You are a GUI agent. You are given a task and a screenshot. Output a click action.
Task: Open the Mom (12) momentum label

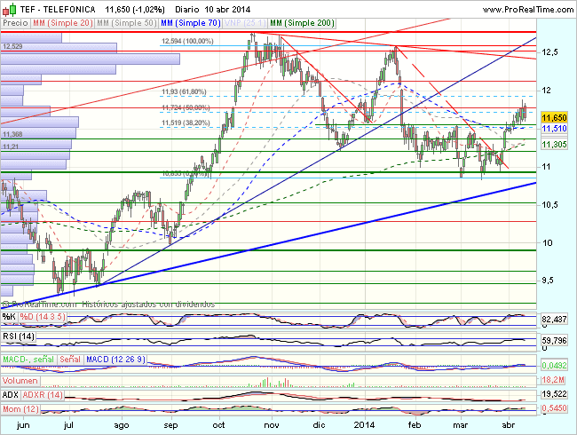coord(21,409)
